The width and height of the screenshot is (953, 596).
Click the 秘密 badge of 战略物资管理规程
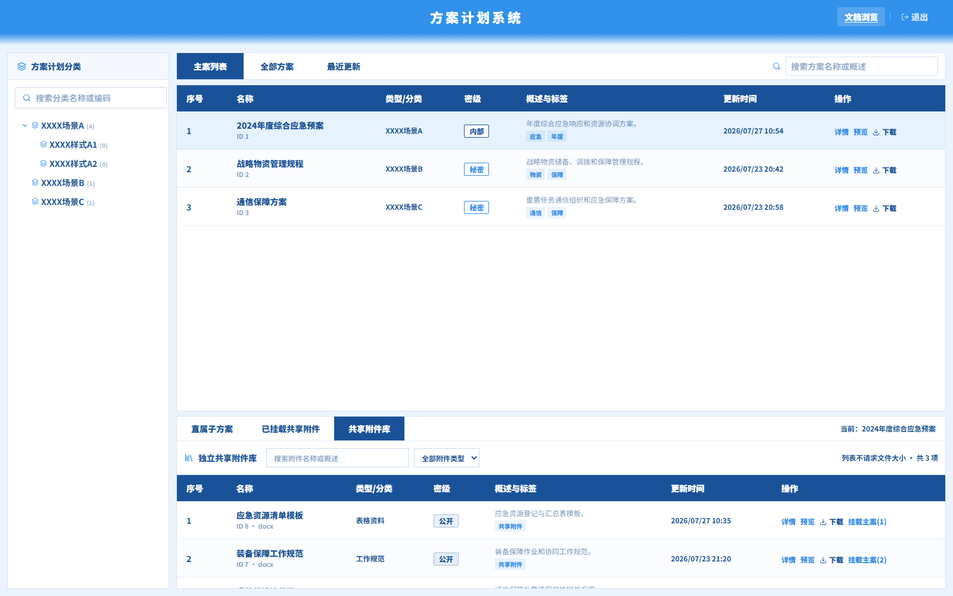476,169
